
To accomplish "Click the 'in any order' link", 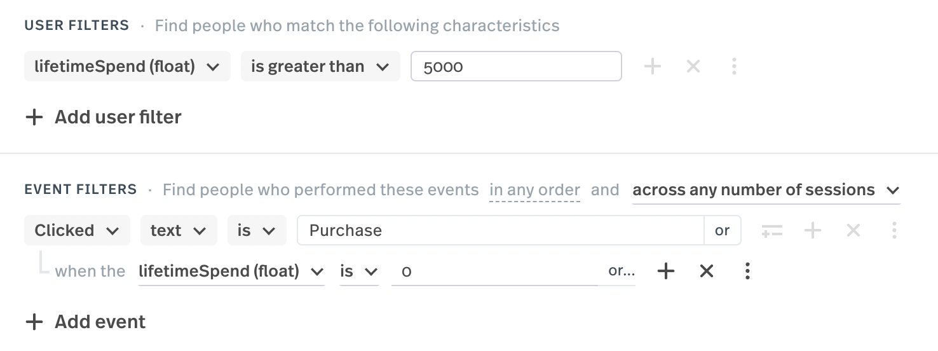I will [x=534, y=190].
